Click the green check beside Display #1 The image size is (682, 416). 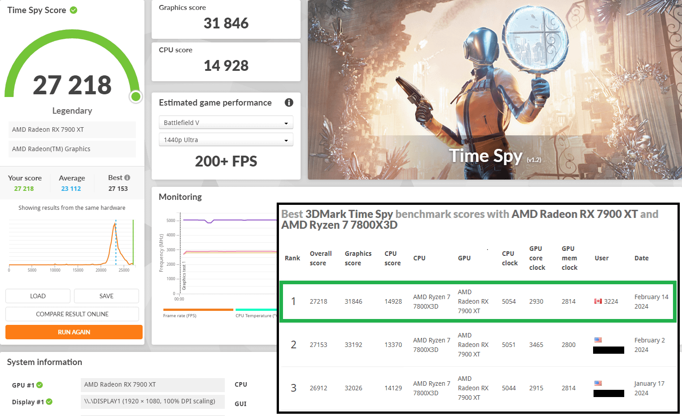(49, 402)
